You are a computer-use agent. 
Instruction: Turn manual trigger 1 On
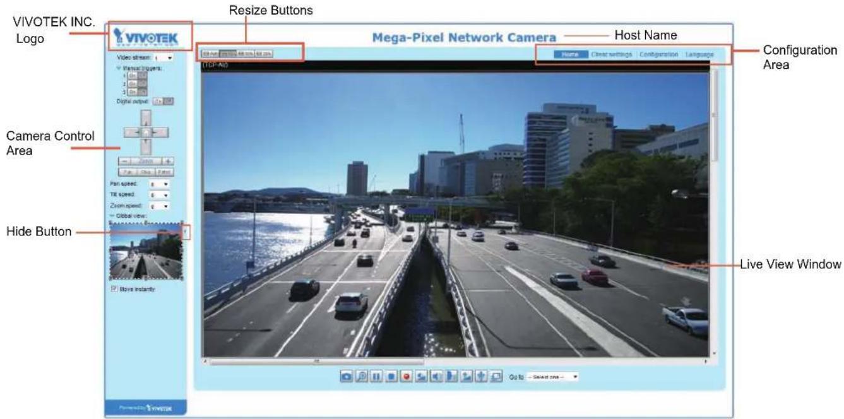click(133, 76)
